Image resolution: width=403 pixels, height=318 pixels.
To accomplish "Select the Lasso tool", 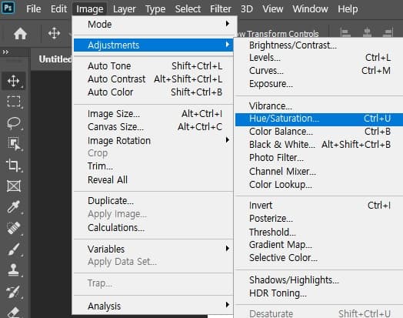I will point(14,122).
